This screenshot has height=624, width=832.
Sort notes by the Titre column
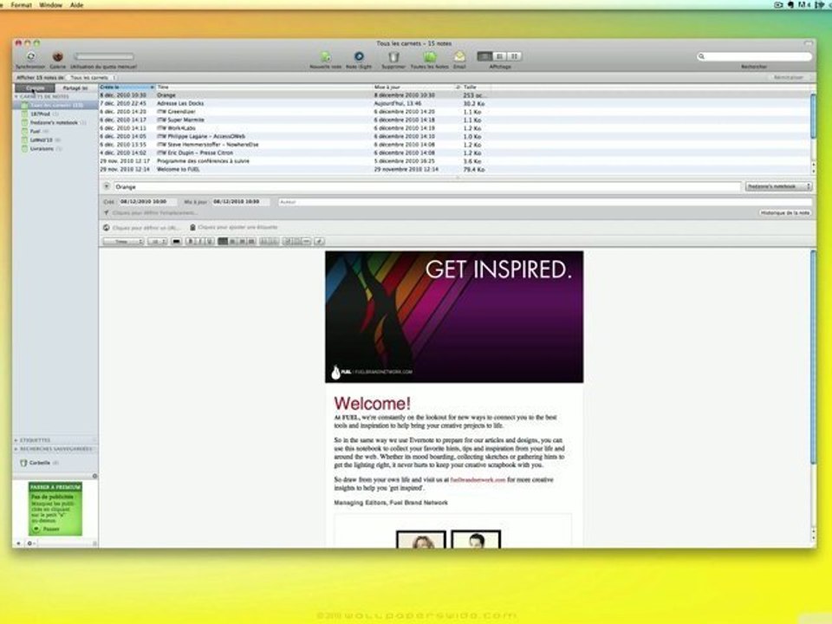264,87
